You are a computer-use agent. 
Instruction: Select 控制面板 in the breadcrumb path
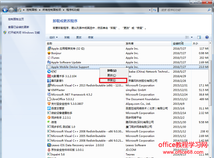[32, 10]
